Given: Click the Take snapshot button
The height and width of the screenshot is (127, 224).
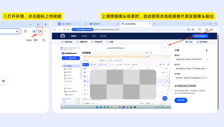Looking at the screenshot, I should pos(200,36).
